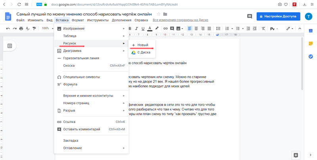Open the text color picker
The width and height of the screenshot is (317, 160).
(x=150, y=28)
